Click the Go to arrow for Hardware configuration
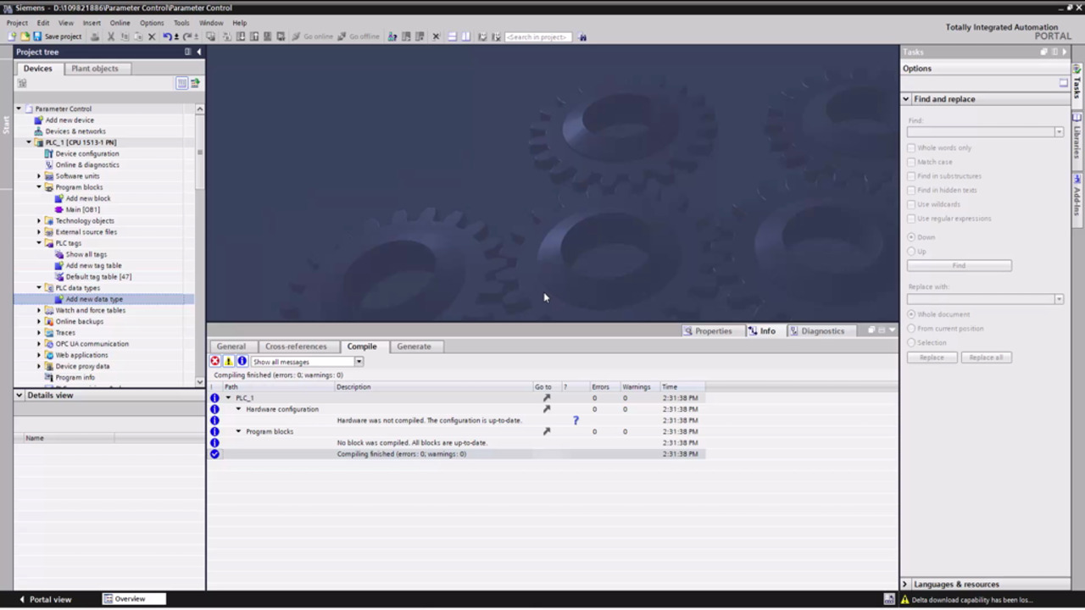Image resolution: width=1085 pixels, height=610 pixels. click(546, 409)
